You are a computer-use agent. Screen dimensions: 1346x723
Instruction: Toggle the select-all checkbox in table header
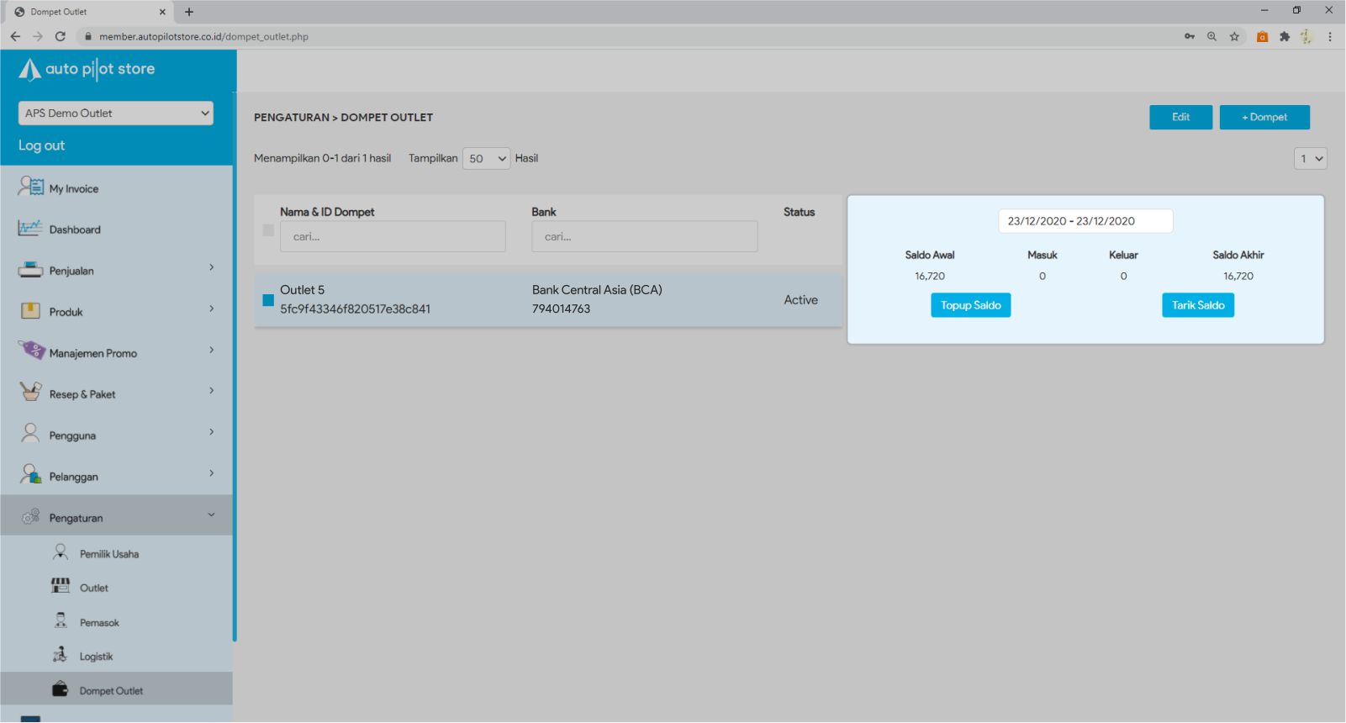click(268, 230)
